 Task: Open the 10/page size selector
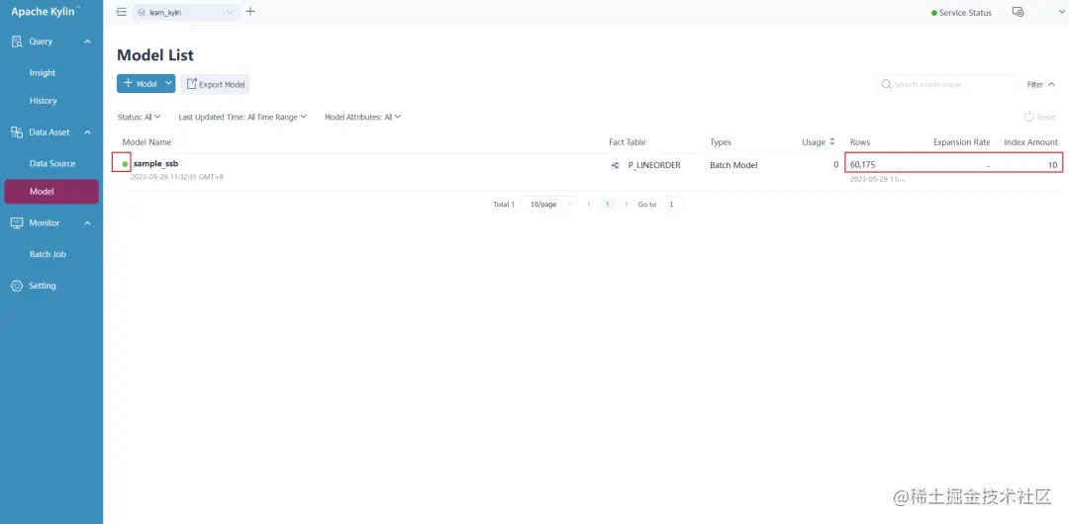pyautogui.click(x=548, y=205)
